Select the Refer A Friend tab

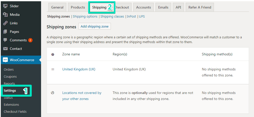(x=200, y=7)
